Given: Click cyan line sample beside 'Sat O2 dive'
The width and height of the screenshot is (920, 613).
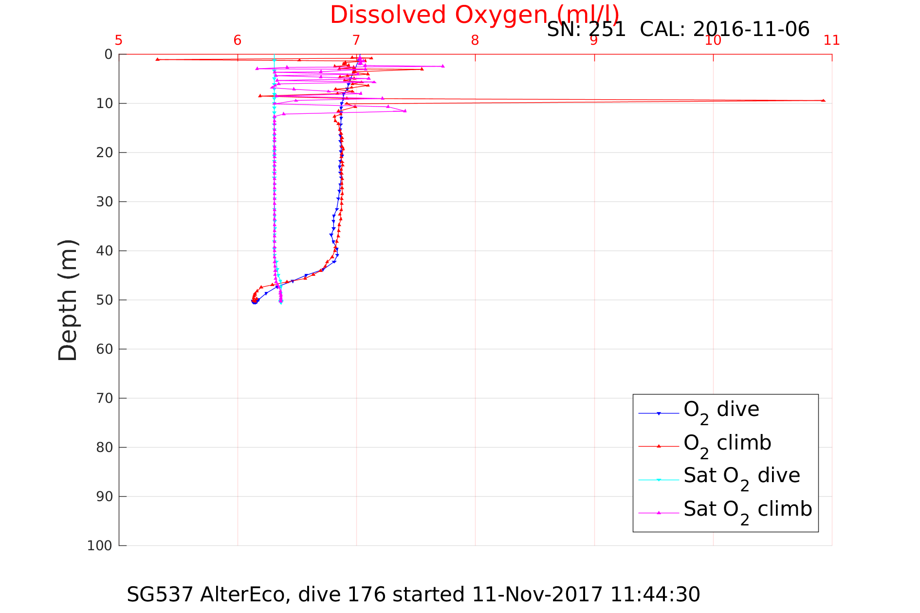Looking at the screenshot, I should (x=659, y=480).
